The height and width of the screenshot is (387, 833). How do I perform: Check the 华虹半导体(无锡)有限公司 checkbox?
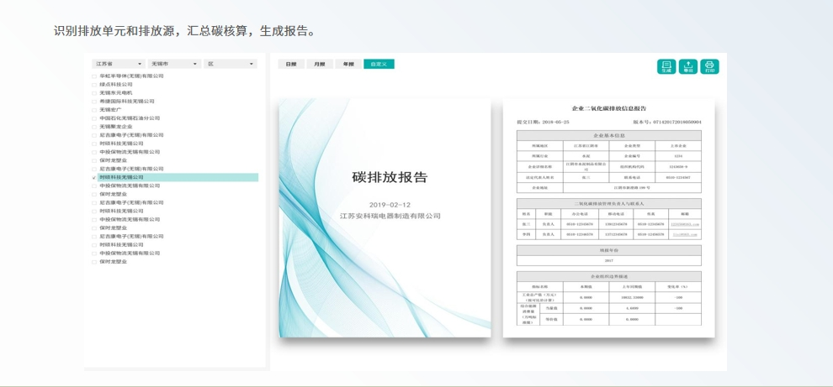pyautogui.click(x=94, y=76)
